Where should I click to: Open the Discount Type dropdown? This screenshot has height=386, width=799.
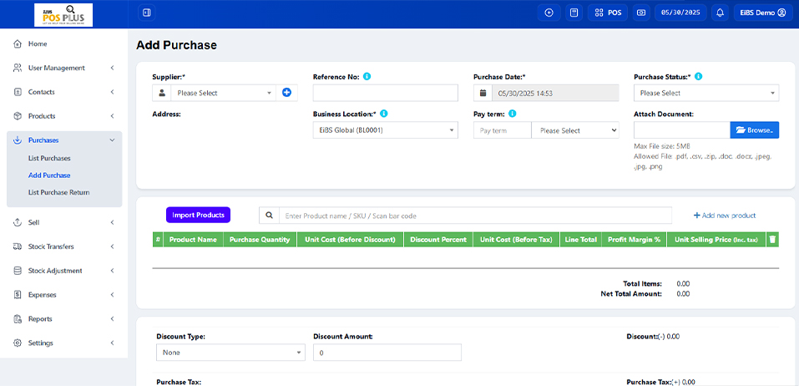coord(230,353)
